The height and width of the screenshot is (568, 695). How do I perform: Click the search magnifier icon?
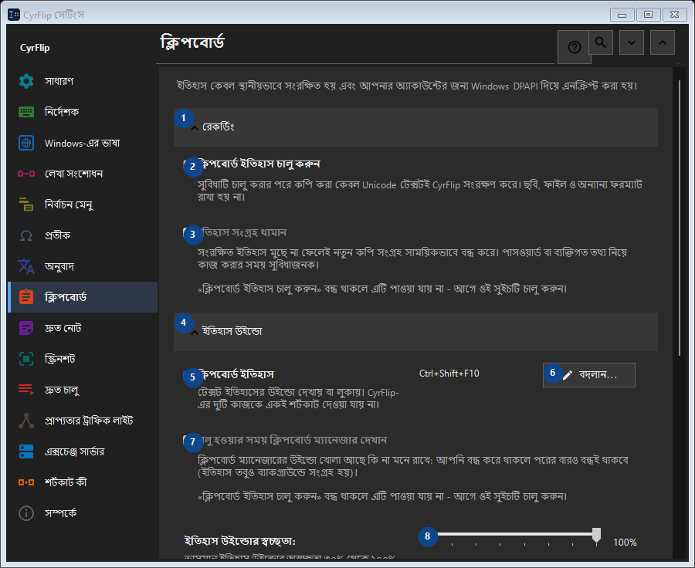click(x=601, y=42)
